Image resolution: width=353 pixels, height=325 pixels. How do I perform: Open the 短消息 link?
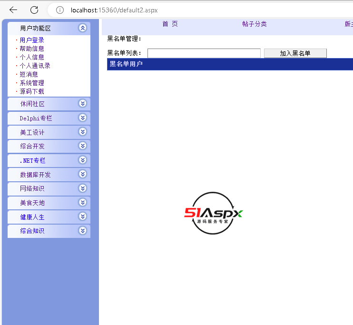click(x=29, y=74)
